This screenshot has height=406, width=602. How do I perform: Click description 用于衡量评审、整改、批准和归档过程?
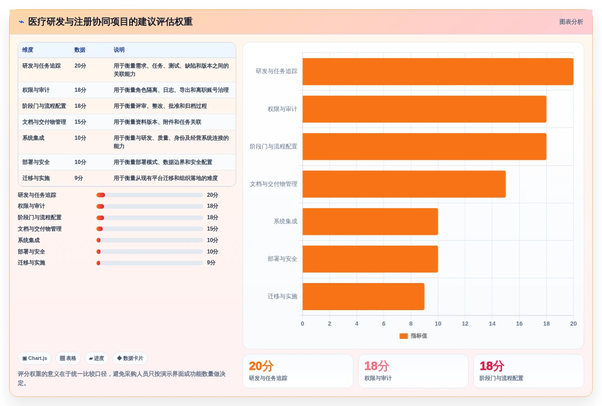160,106
